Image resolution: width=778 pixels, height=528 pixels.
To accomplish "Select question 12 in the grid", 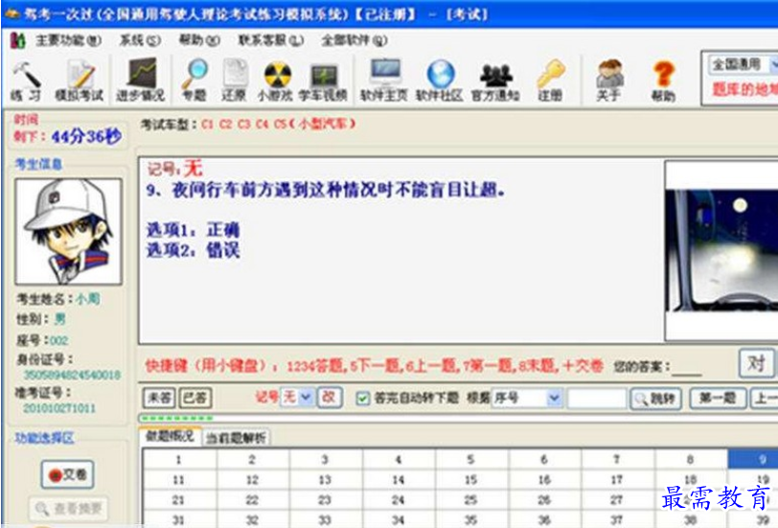I will (x=253, y=480).
